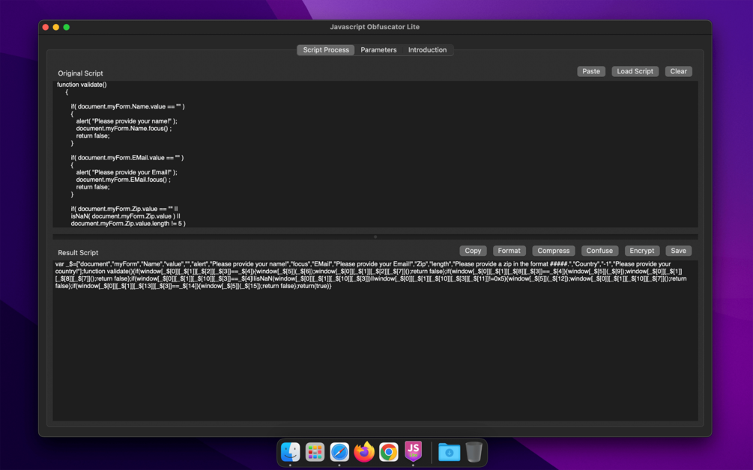Image resolution: width=753 pixels, height=470 pixels.
Task: Open the Trash in the dock
Action: [x=474, y=452]
